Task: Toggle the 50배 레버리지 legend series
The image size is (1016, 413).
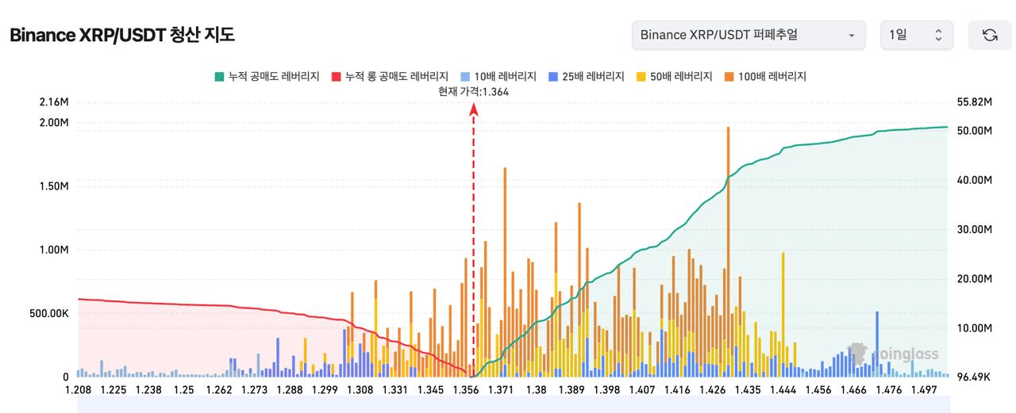Action: (674, 77)
